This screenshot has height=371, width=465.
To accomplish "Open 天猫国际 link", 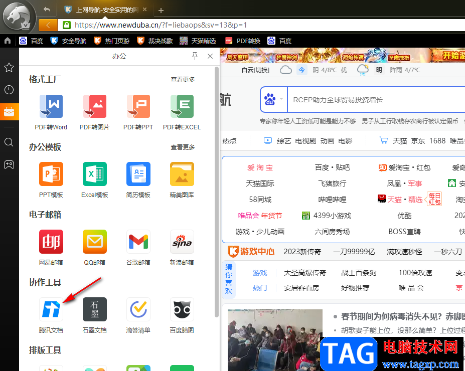I will coord(260,183).
